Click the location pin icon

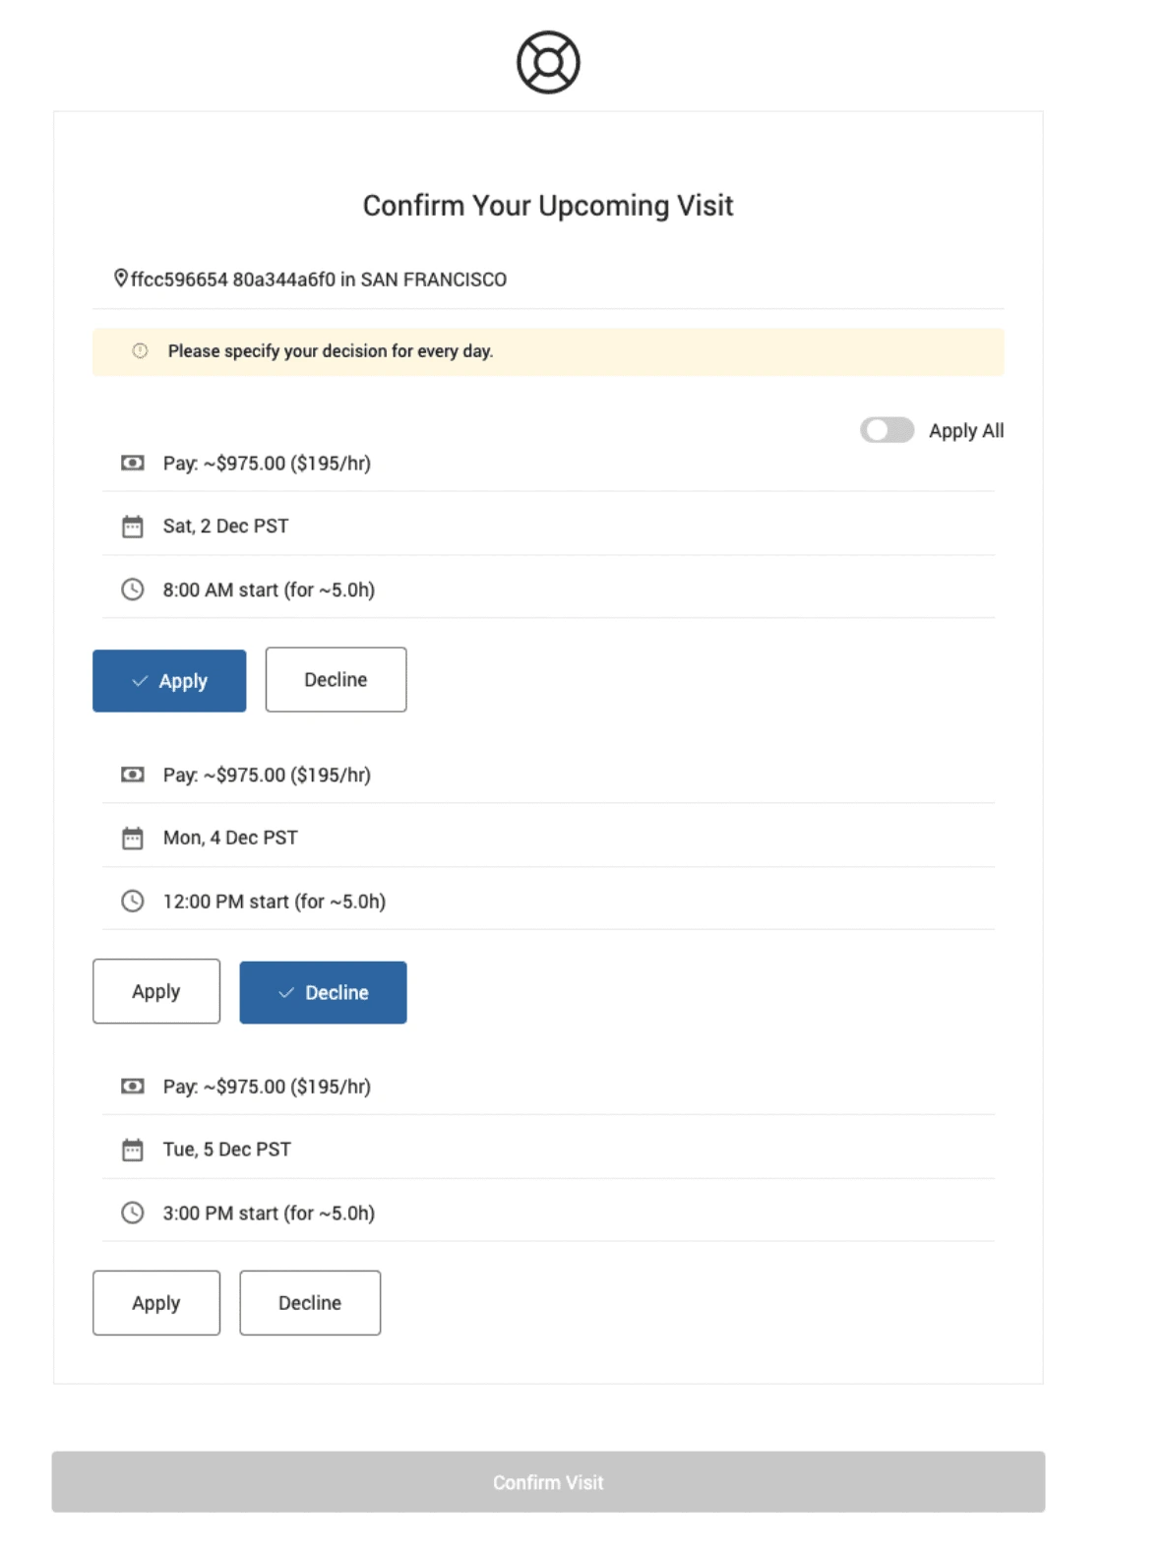121,279
